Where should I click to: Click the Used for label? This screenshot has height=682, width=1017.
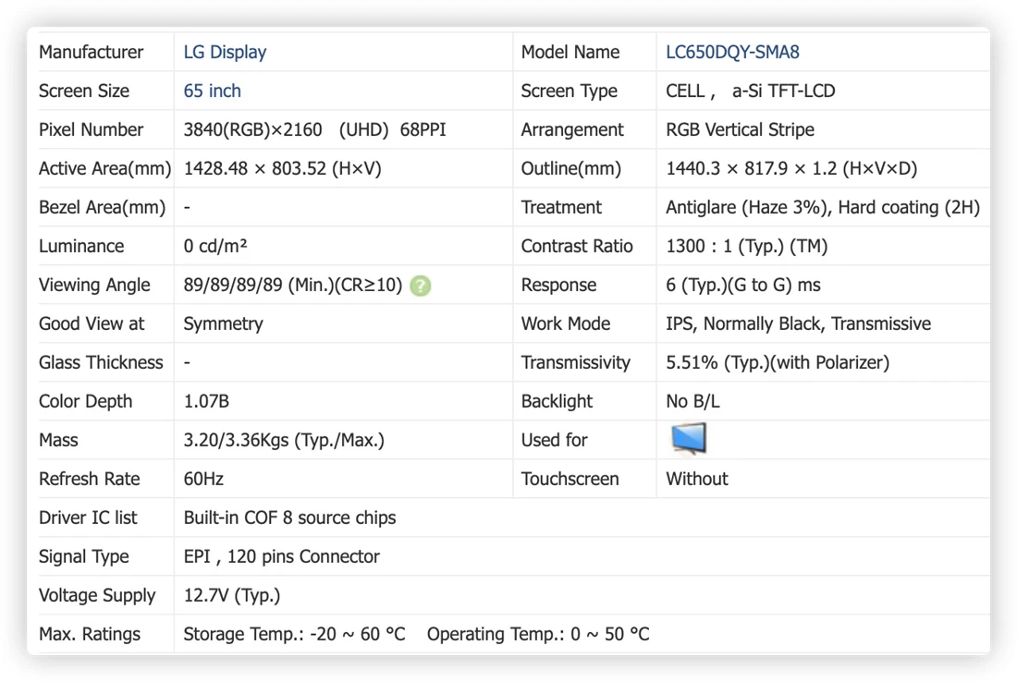click(x=554, y=440)
